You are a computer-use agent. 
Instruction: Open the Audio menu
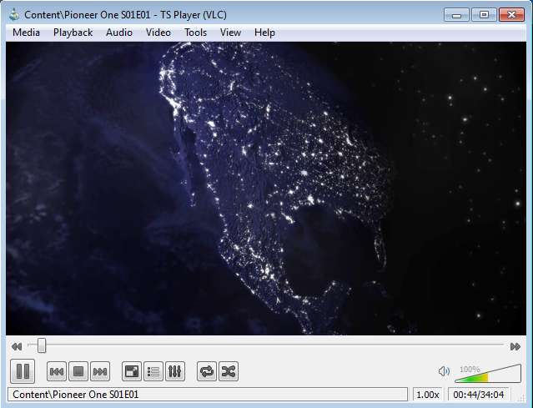click(x=119, y=33)
